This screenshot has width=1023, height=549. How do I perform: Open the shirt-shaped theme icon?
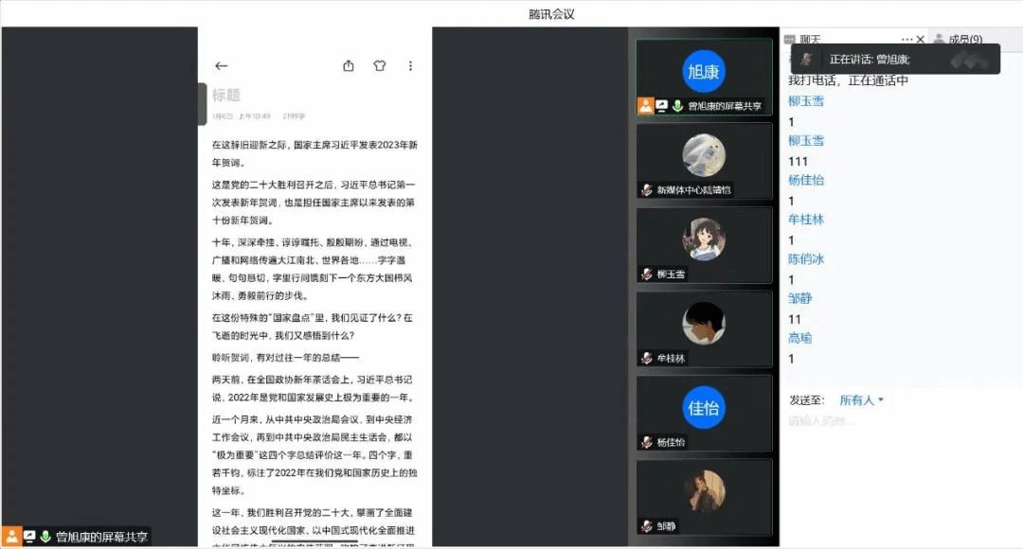(x=380, y=66)
